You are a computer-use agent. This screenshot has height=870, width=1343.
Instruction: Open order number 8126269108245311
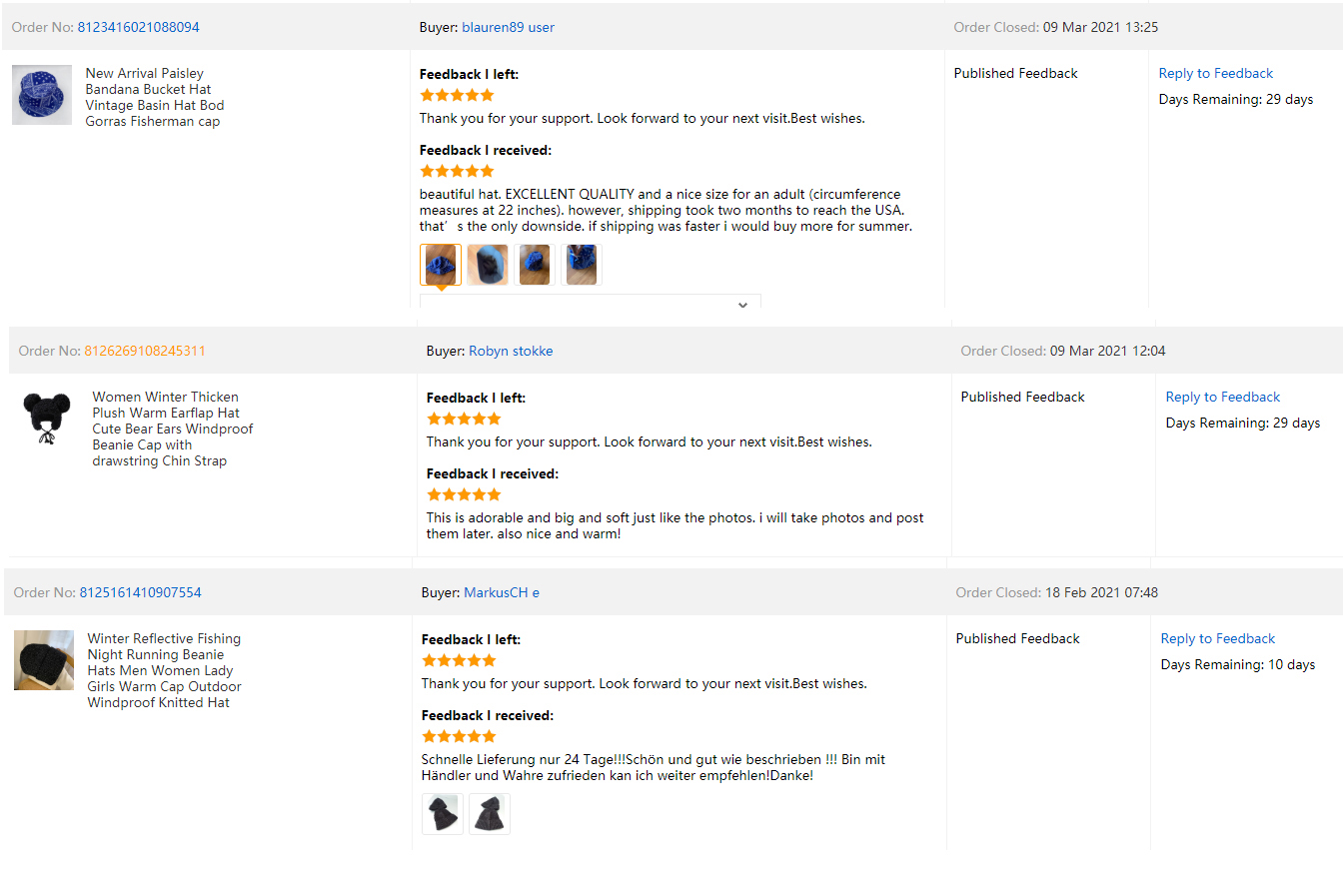(145, 351)
